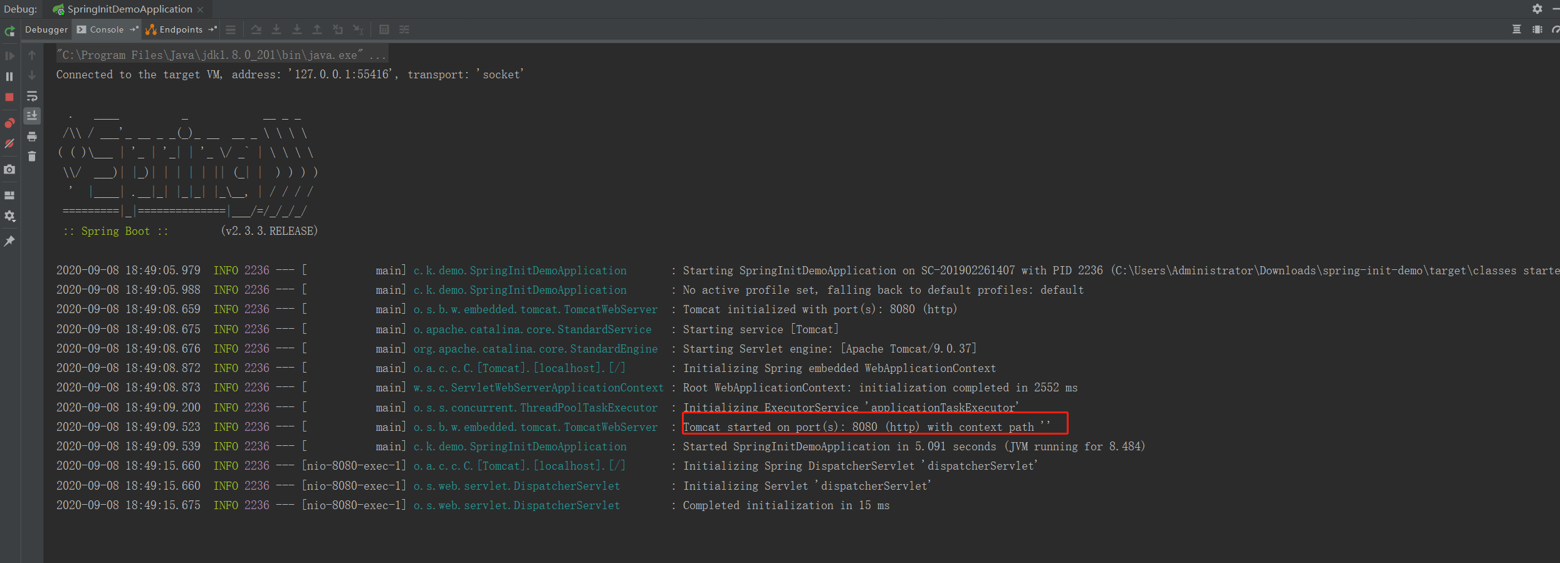Click 'Tomcat initialized with port(s): 8080 (http)'
Image resolution: width=1560 pixels, height=563 pixels.
pos(820,309)
